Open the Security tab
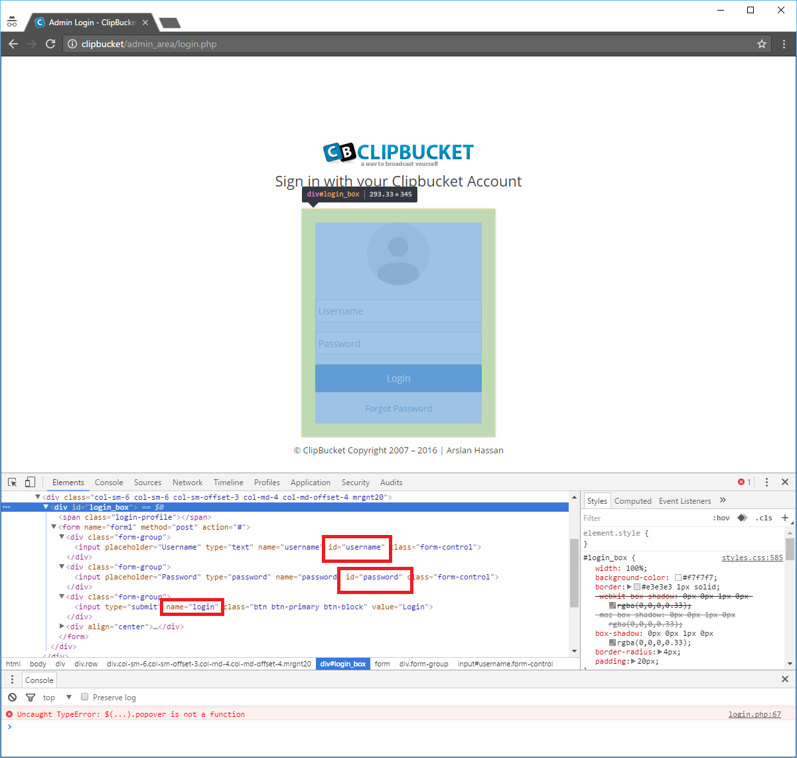797x758 pixels. pyautogui.click(x=356, y=483)
